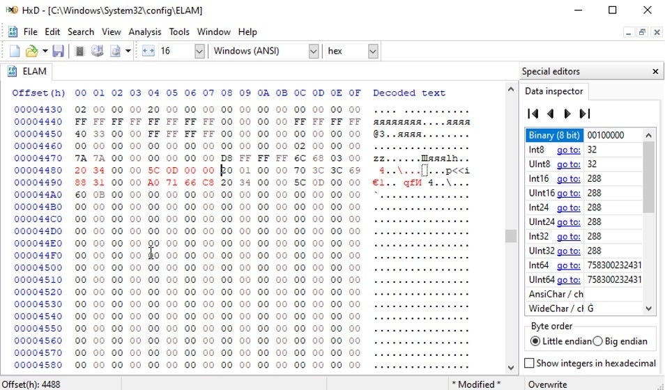Select the ELAM document tab
Viewport: 665px width, 390px height.
pyautogui.click(x=27, y=71)
